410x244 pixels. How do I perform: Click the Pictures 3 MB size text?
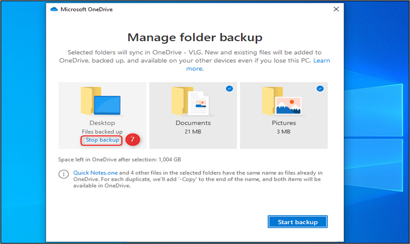284,132
